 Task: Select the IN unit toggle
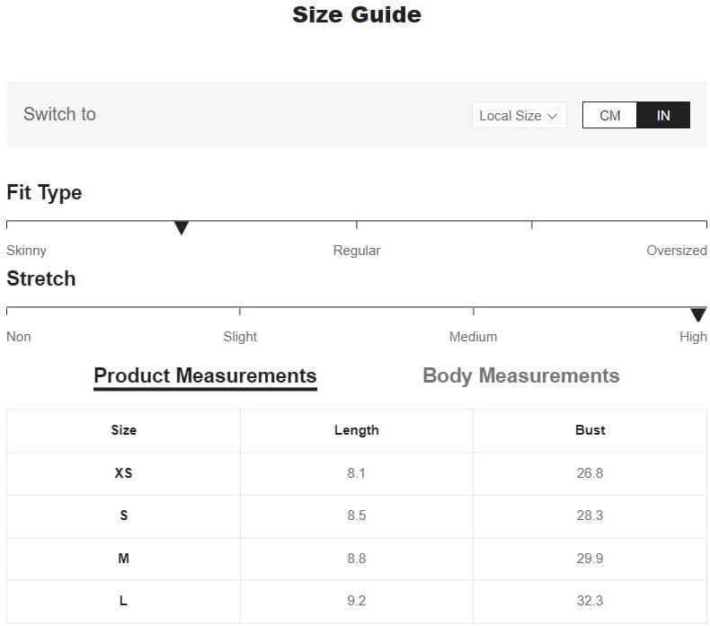663,115
